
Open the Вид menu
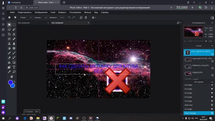[x=96, y=12]
